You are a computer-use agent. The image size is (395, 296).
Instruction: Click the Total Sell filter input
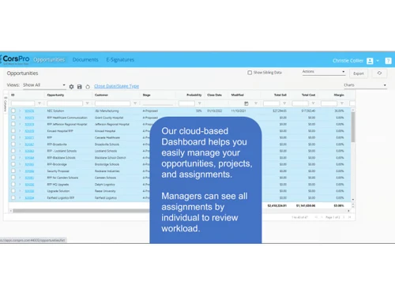(272, 103)
